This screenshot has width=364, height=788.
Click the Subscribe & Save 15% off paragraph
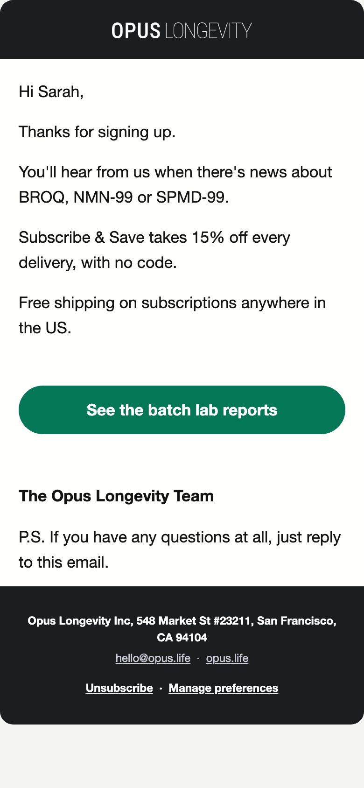click(154, 250)
